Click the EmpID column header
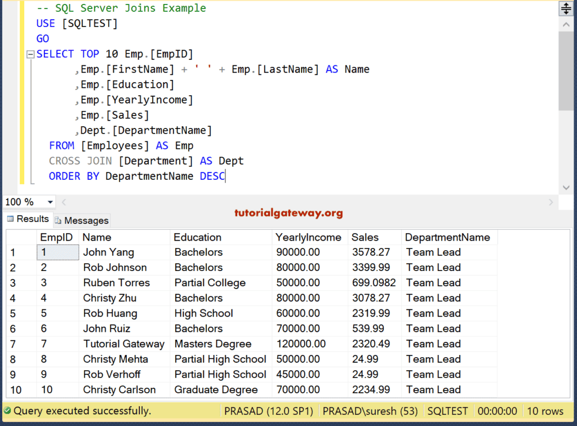 point(56,237)
